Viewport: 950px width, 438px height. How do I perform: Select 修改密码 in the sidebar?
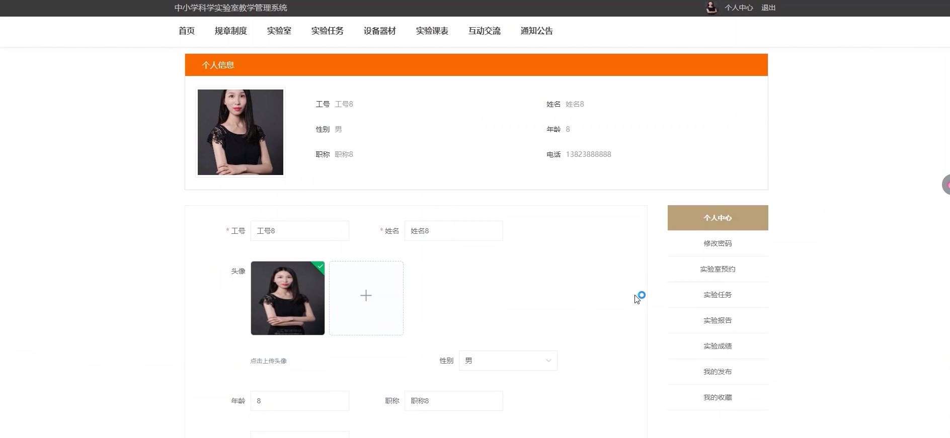(x=718, y=243)
